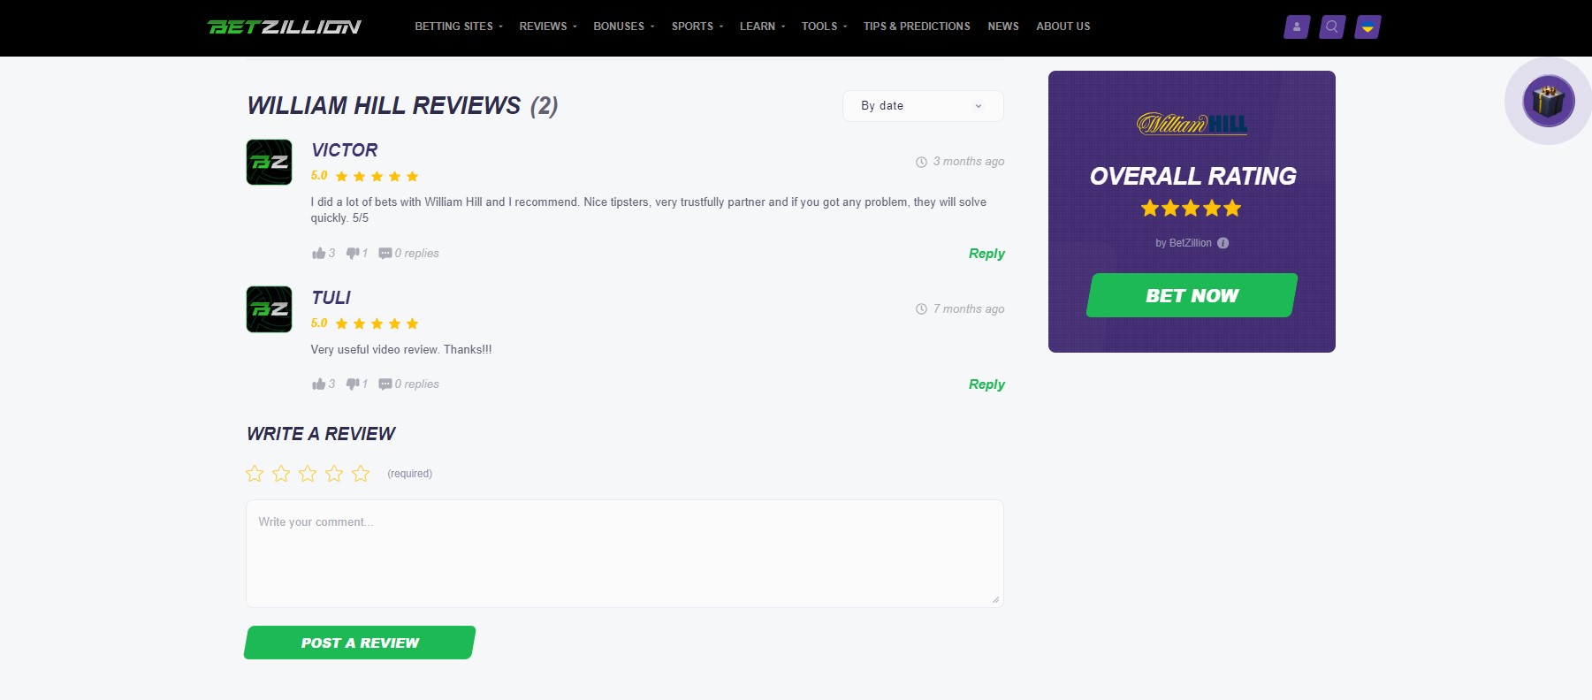Viewport: 1592px width, 700px height.
Task: Click the 3 months ago timestamp
Action: click(960, 162)
